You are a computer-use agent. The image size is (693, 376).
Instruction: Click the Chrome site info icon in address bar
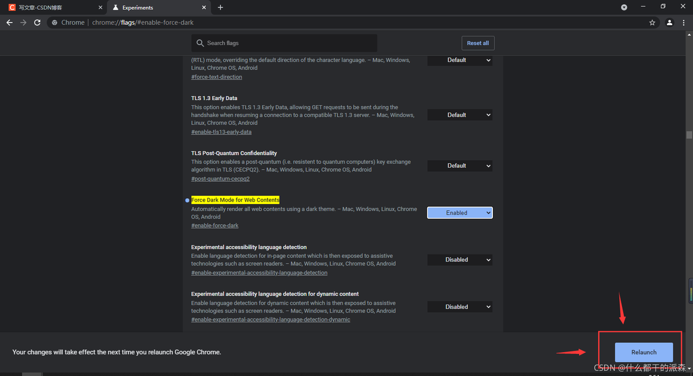[x=55, y=23]
